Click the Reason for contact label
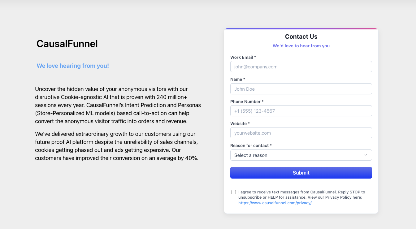Screen dimensions: 416x229 tap(251, 145)
